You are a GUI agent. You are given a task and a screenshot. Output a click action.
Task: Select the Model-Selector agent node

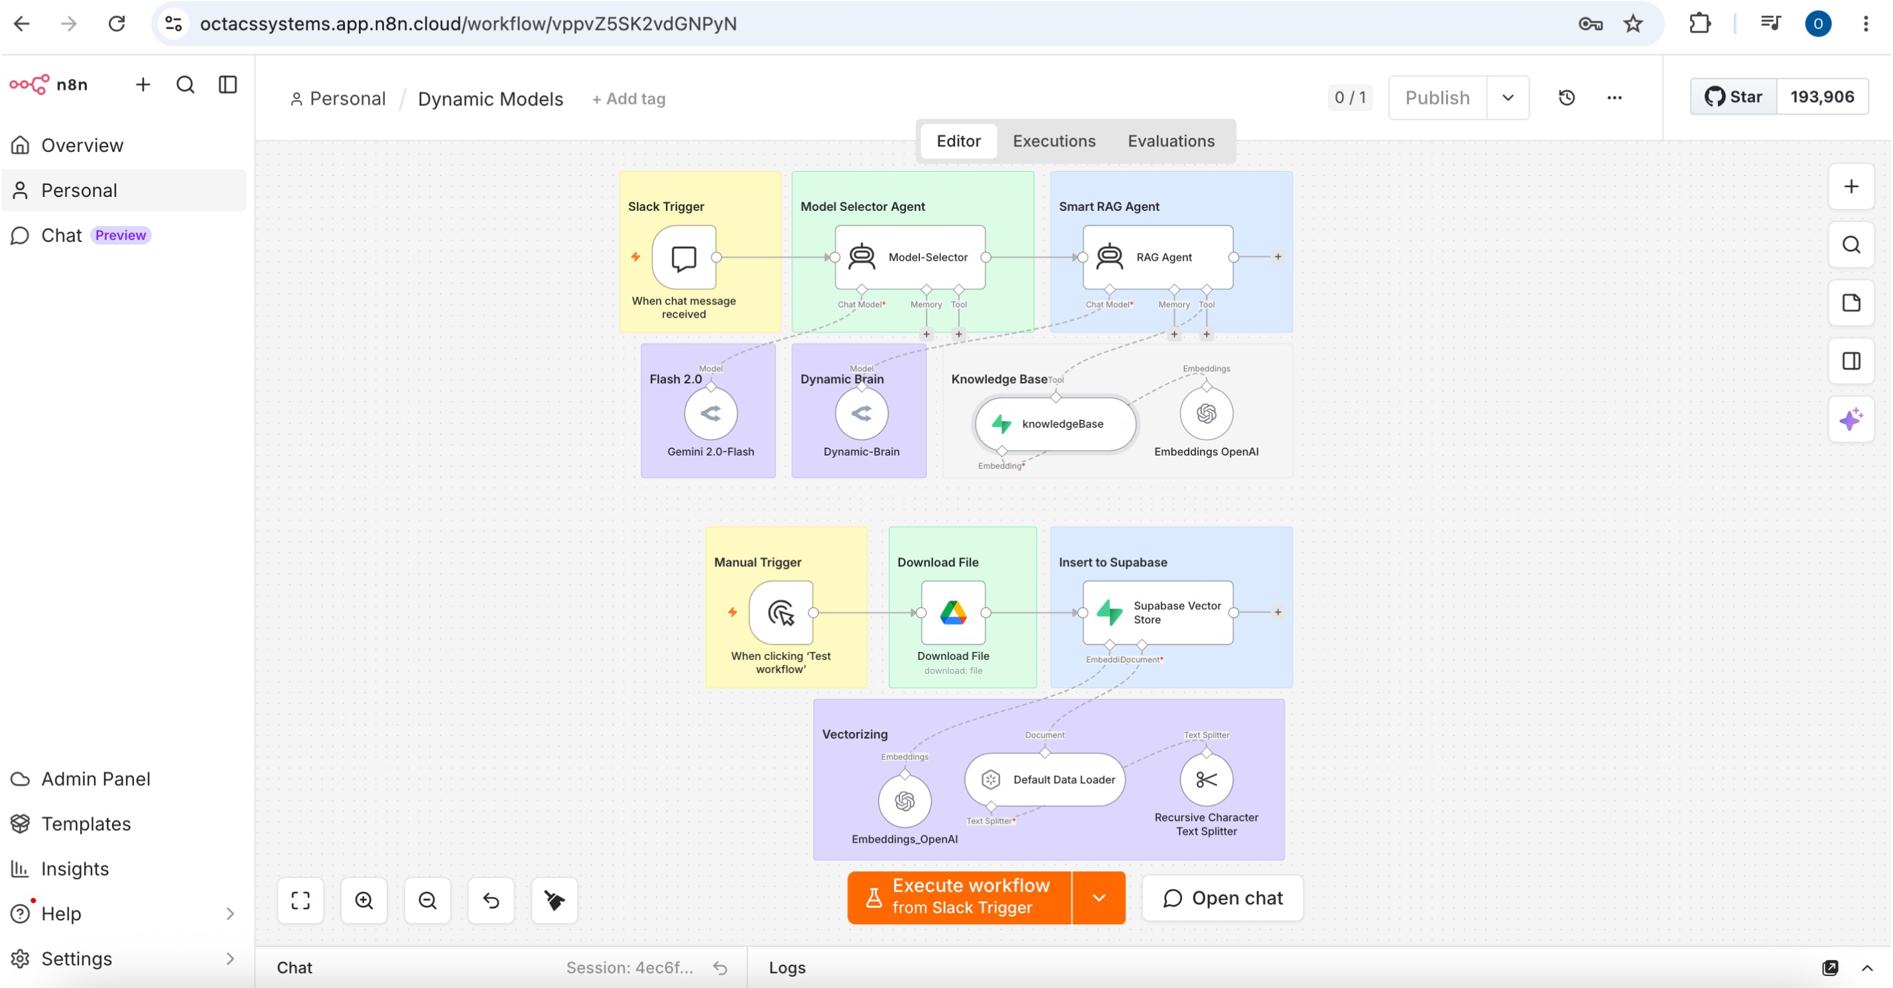click(910, 257)
